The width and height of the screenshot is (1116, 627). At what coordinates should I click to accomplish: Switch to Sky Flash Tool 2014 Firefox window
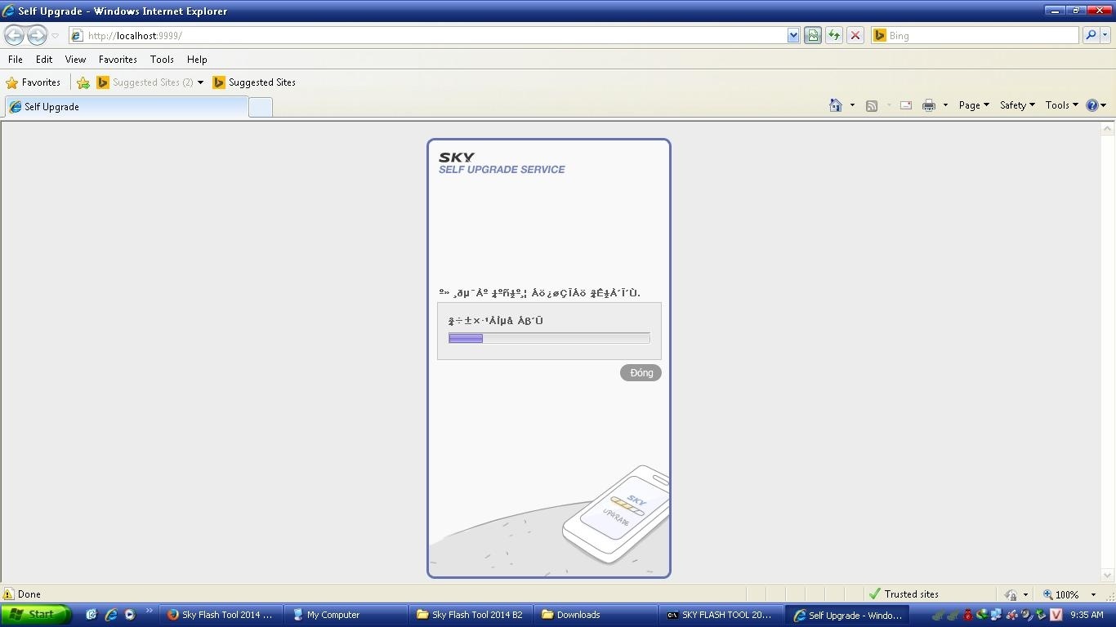(222, 615)
